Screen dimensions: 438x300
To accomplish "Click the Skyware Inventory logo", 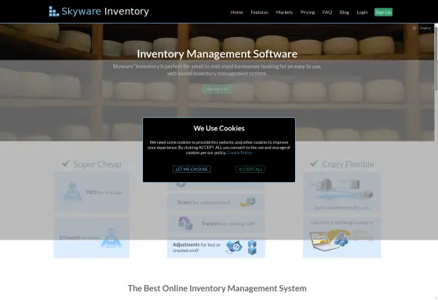I will click(x=99, y=12).
